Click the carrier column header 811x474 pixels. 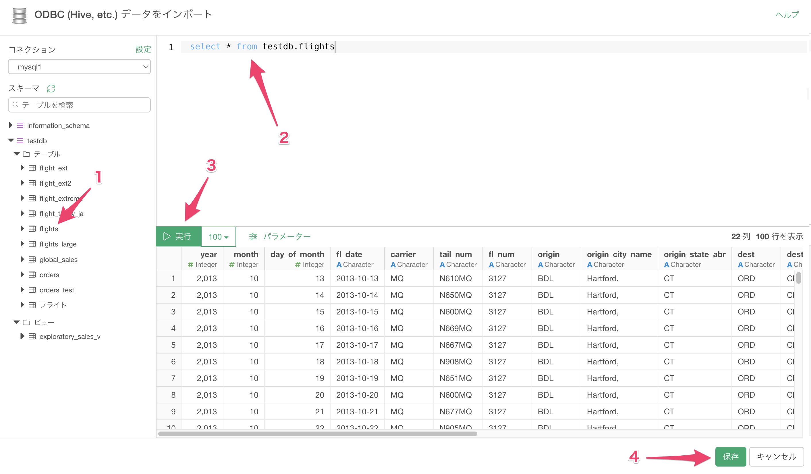tap(409, 259)
